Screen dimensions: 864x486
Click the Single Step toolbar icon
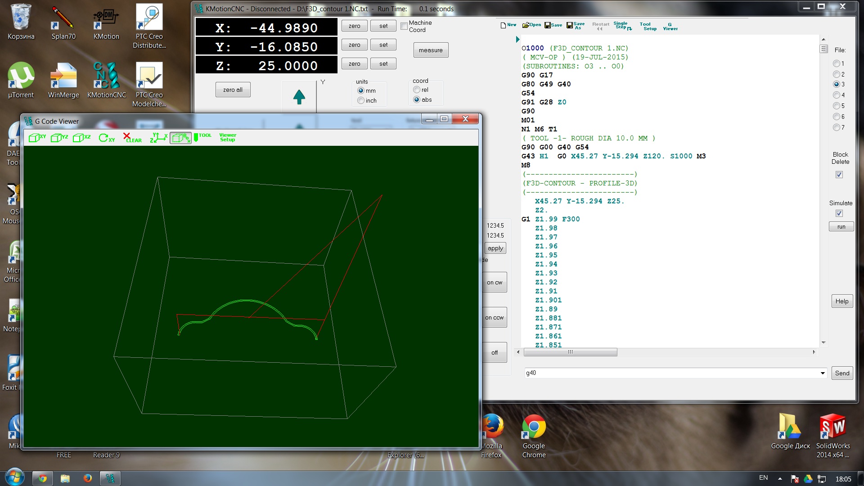(x=622, y=26)
